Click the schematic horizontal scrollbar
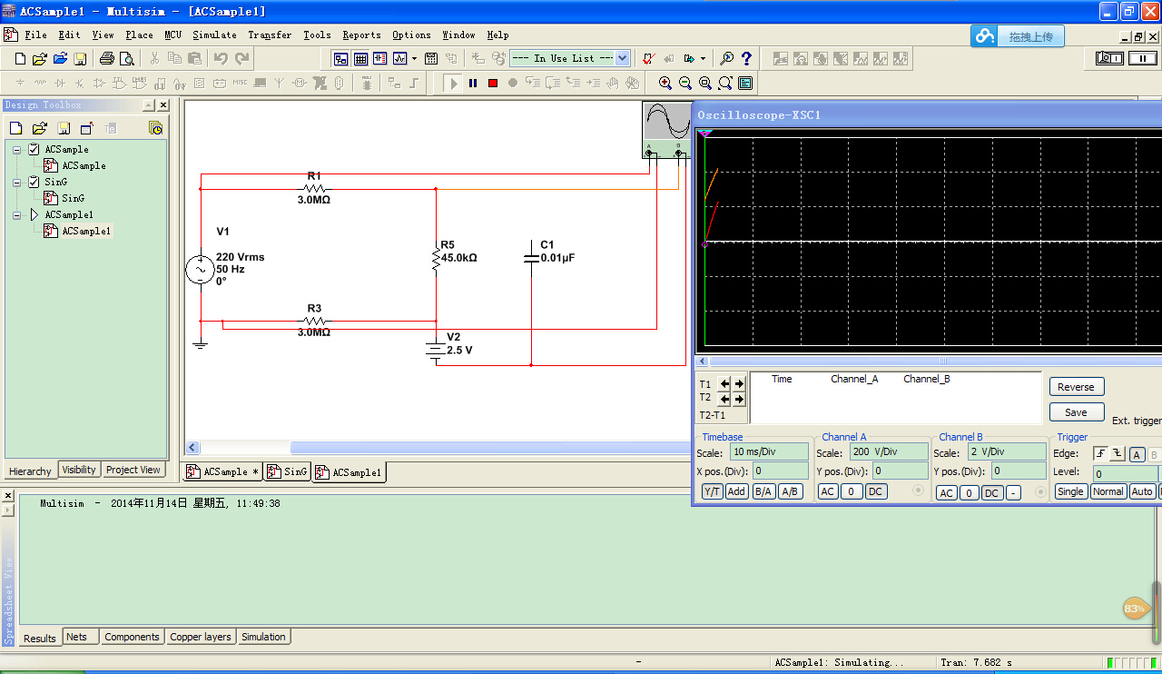This screenshot has width=1162, height=674. [x=438, y=448]
